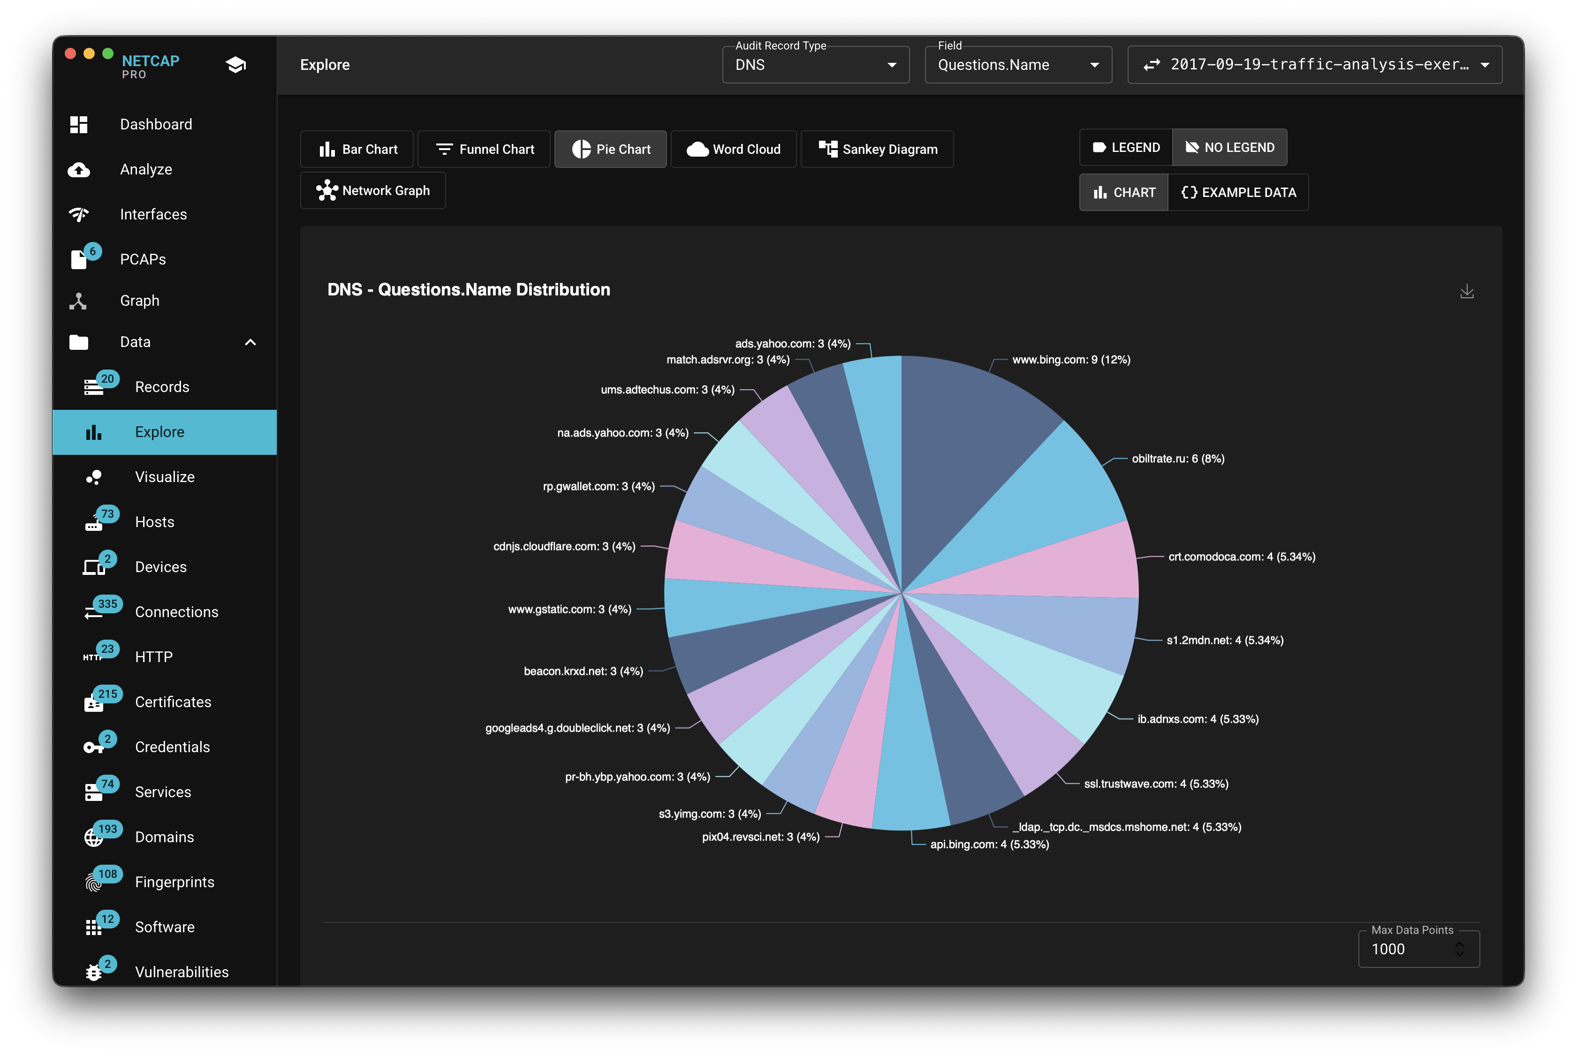Image resolution: width=1577 pixels, height=1056 pixels.
Task: Click the Visualize bubble icon
Action: (94, 477)
